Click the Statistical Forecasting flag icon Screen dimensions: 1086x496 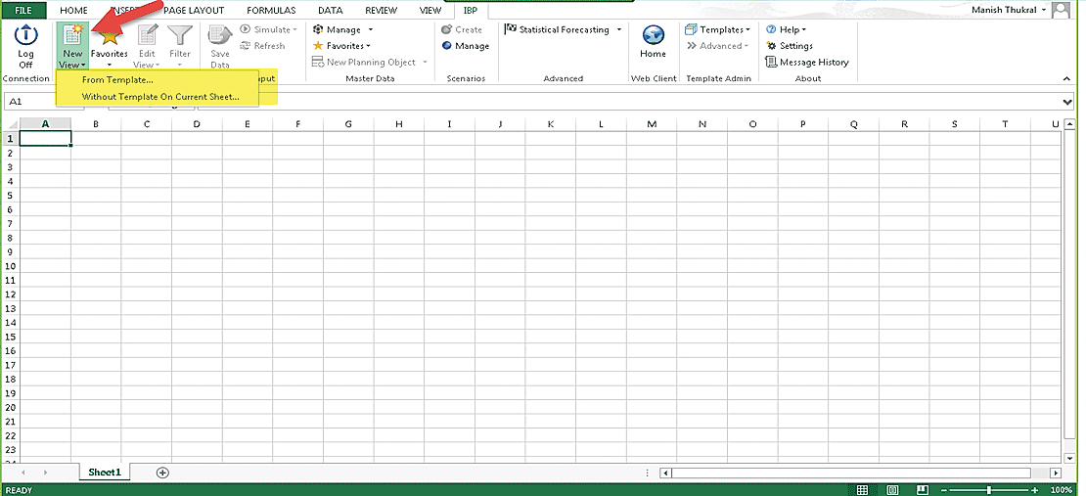click(x=511, y=29)
